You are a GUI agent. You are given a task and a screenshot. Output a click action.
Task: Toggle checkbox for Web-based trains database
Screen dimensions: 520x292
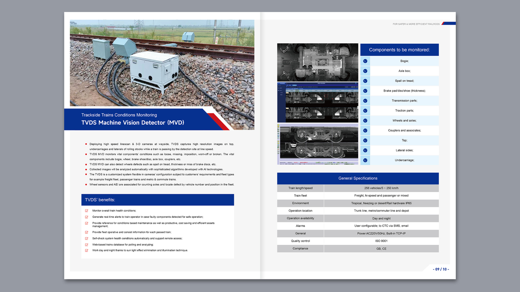pos(87,244)
